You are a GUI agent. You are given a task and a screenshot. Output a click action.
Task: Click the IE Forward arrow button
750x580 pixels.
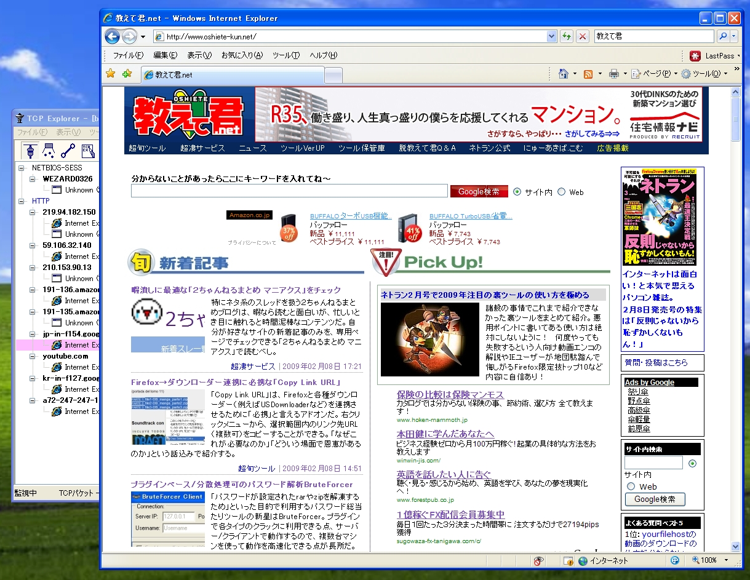pos(129,36)
